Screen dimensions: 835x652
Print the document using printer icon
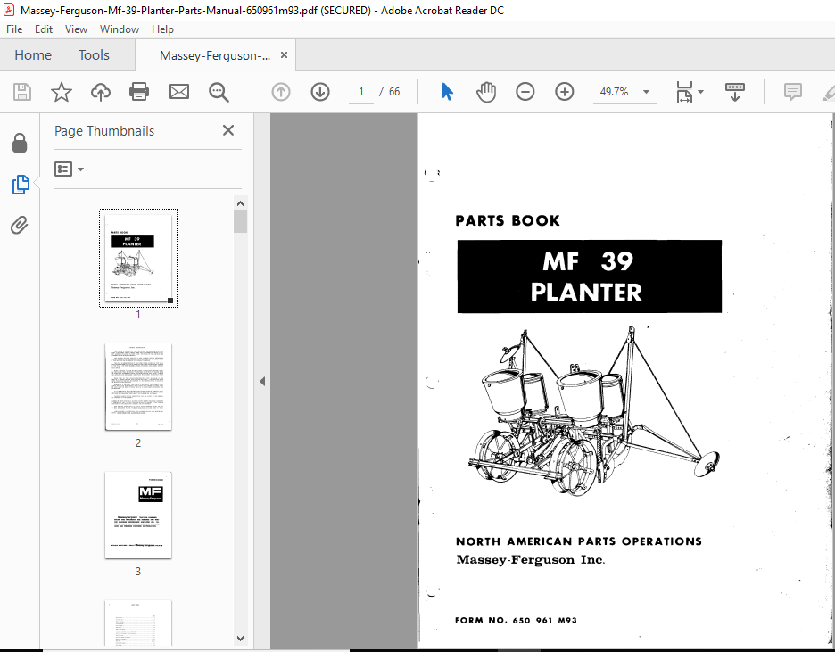(139, 92)
